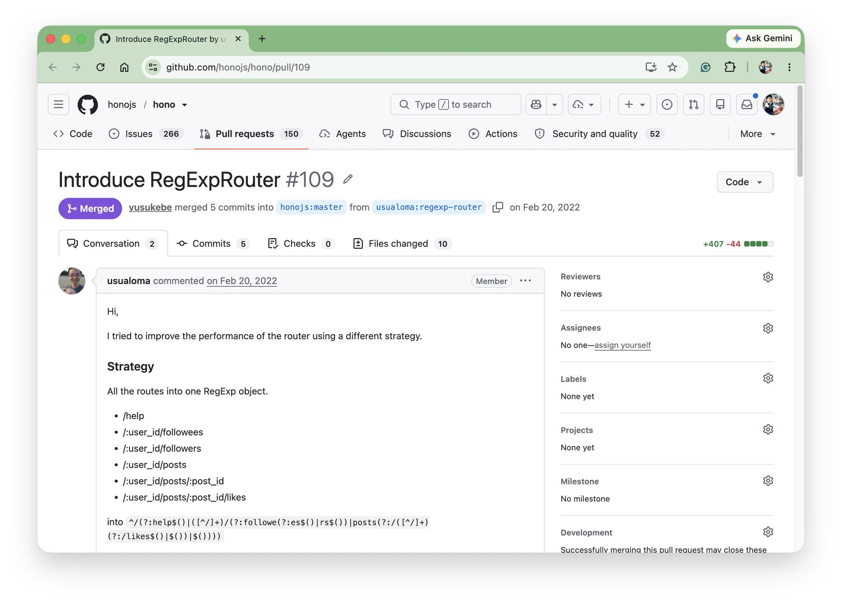Screen dimensions: 842x602
Task: Open the Reviewers gear settings
Action: click(768, 277)
